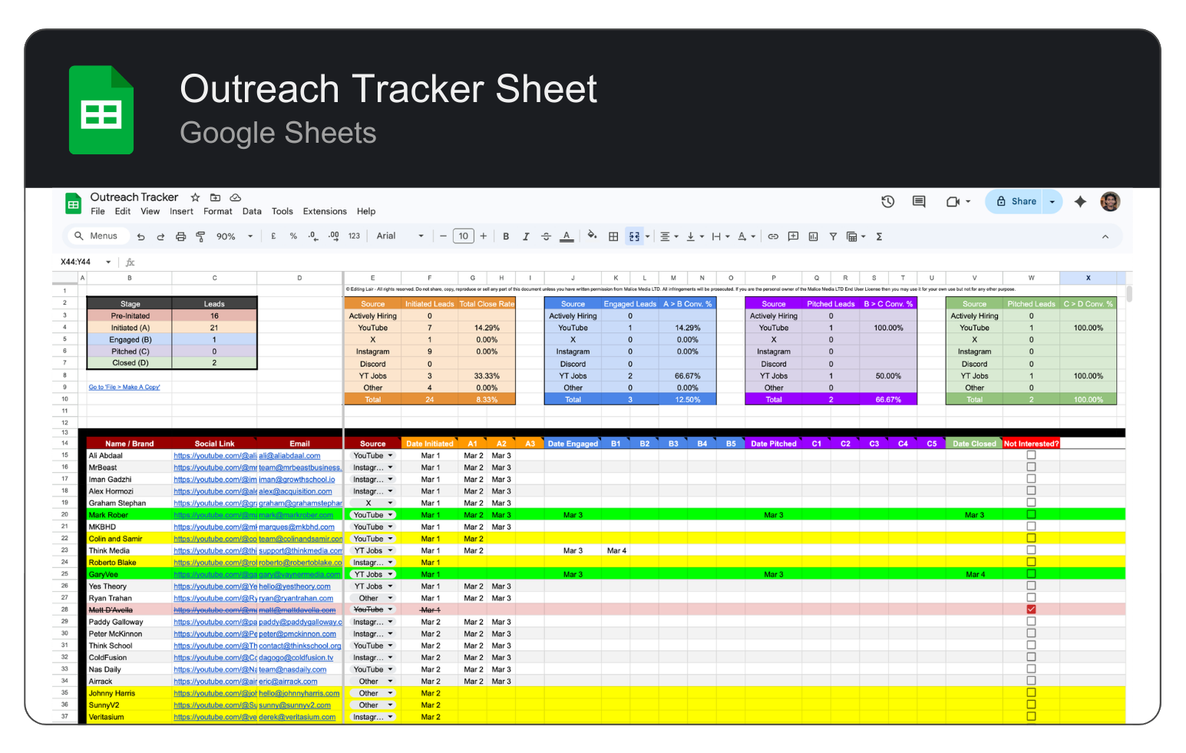Viewport: 1186px width, 753px height.
Task: Click the merge cells icon
Action: tap(634, 236)
